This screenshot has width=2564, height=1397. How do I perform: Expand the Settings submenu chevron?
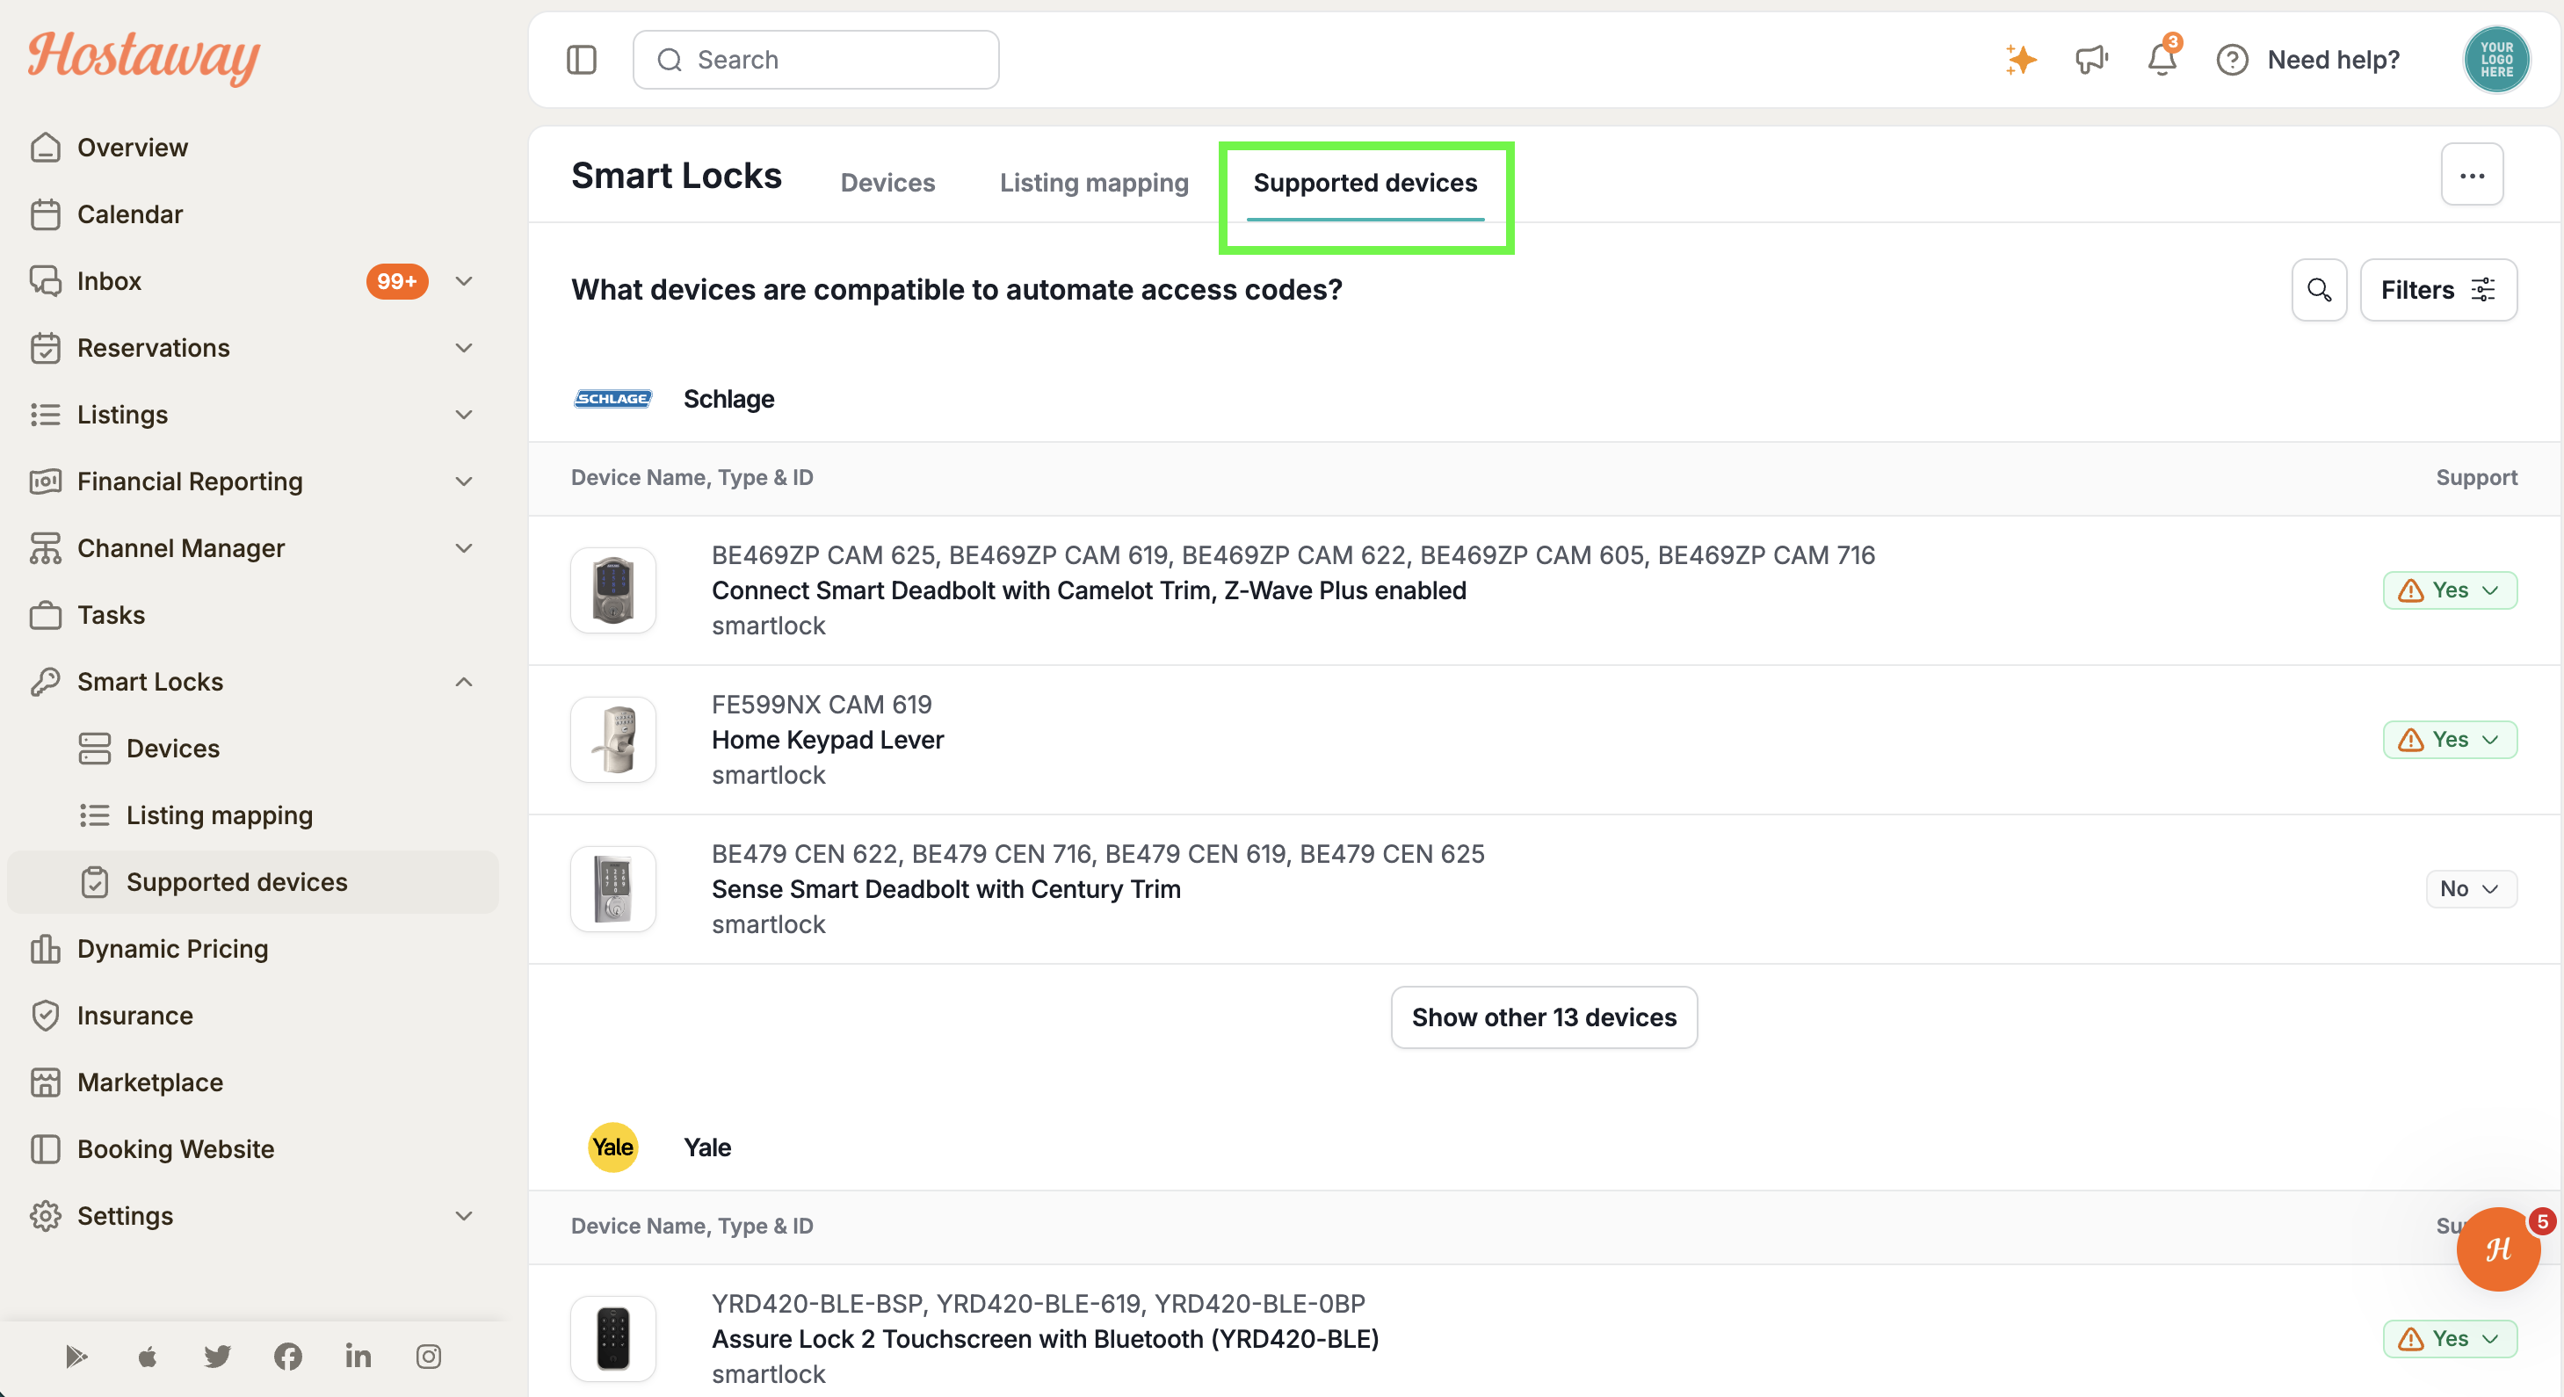pos(464,1216)
